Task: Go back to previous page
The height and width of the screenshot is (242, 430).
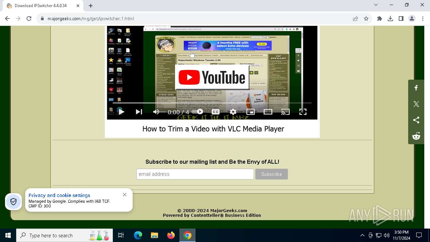Action: pos(7,18)
